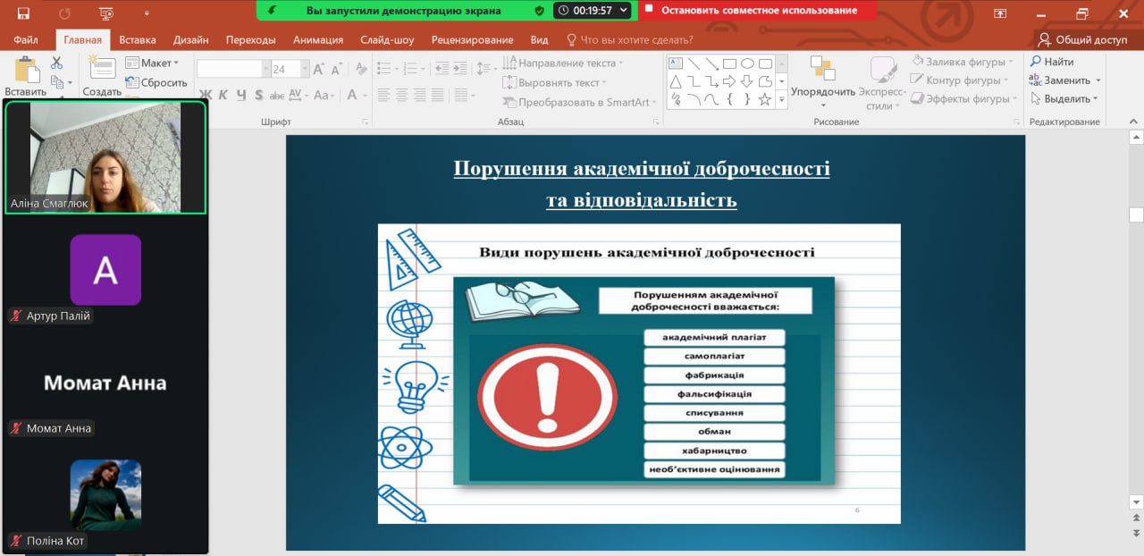
Task: Switch to the Вставка ribbon tab
Action: [138, 40]
